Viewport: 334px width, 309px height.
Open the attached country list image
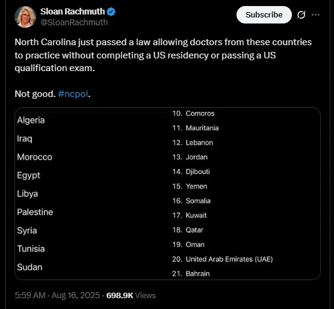167,193
